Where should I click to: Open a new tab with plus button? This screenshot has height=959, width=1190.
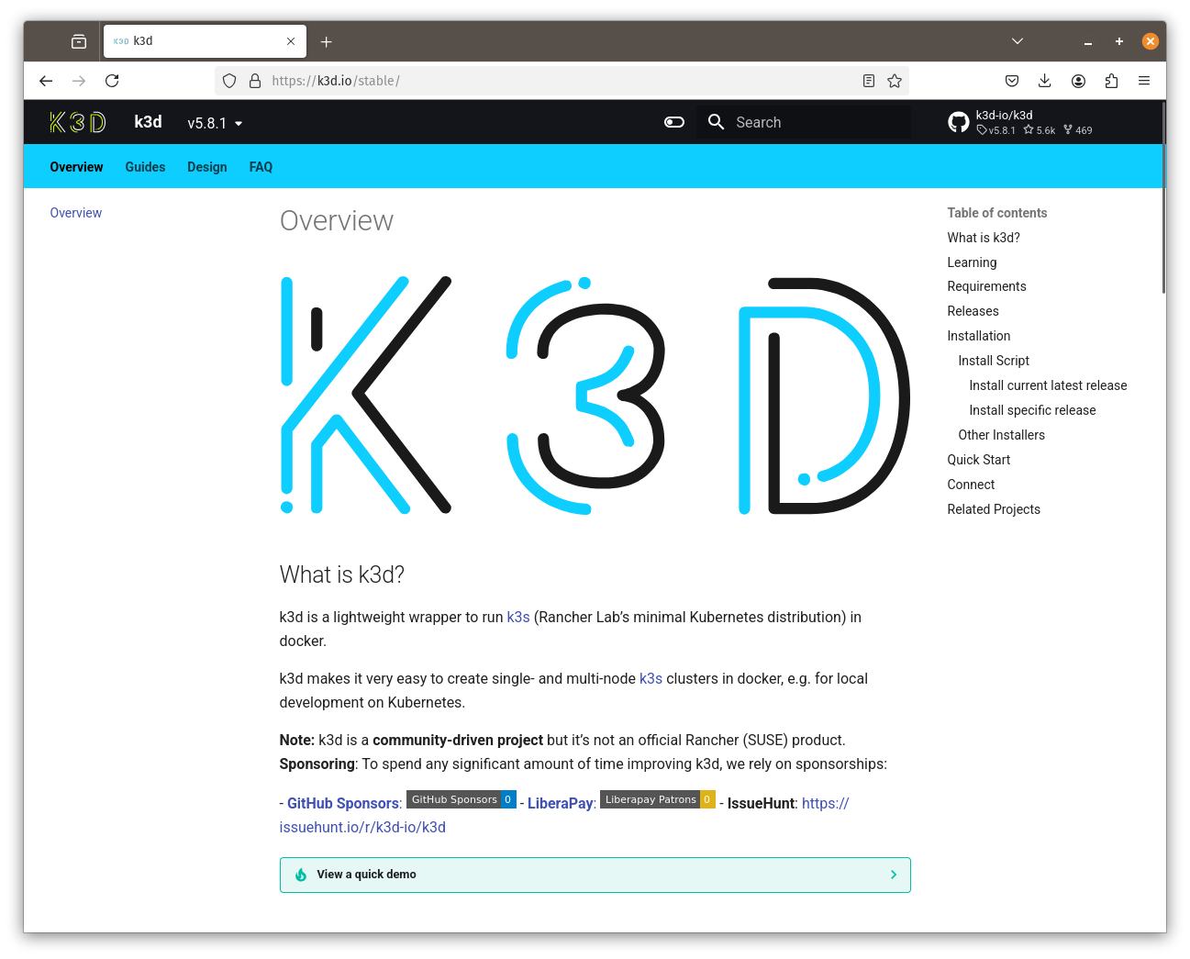coord(326,41)
